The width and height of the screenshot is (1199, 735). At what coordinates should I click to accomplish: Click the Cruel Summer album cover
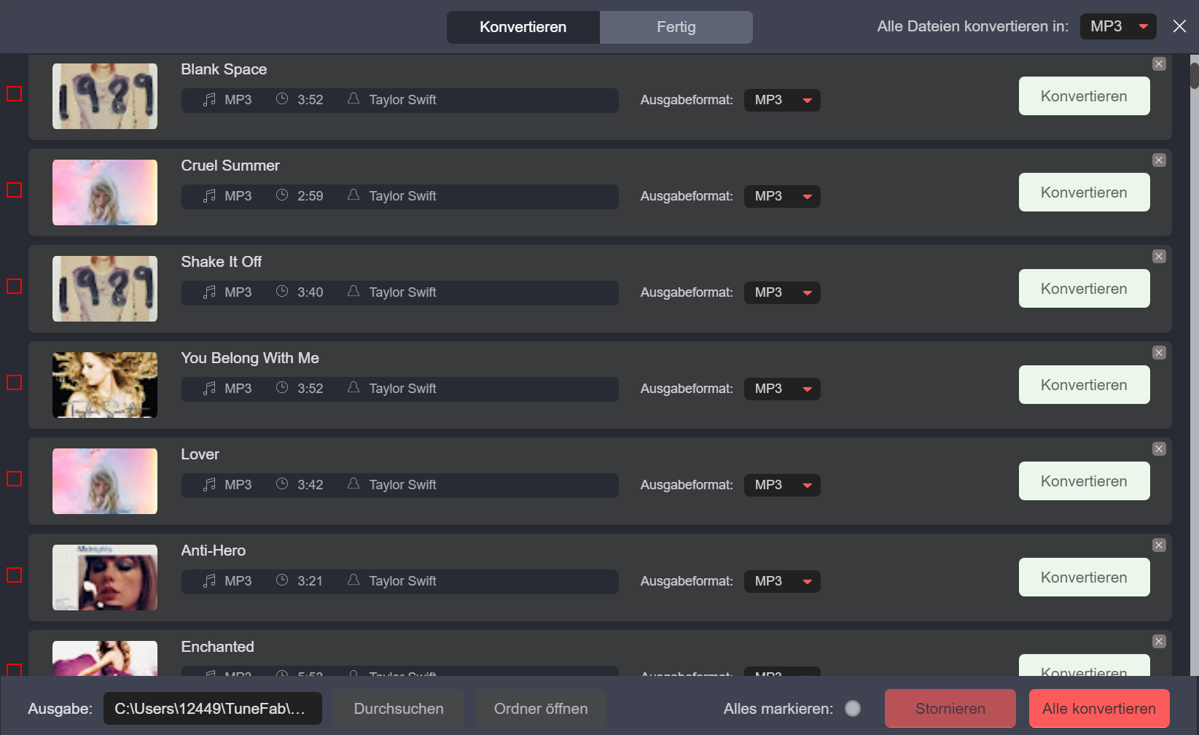105,192
